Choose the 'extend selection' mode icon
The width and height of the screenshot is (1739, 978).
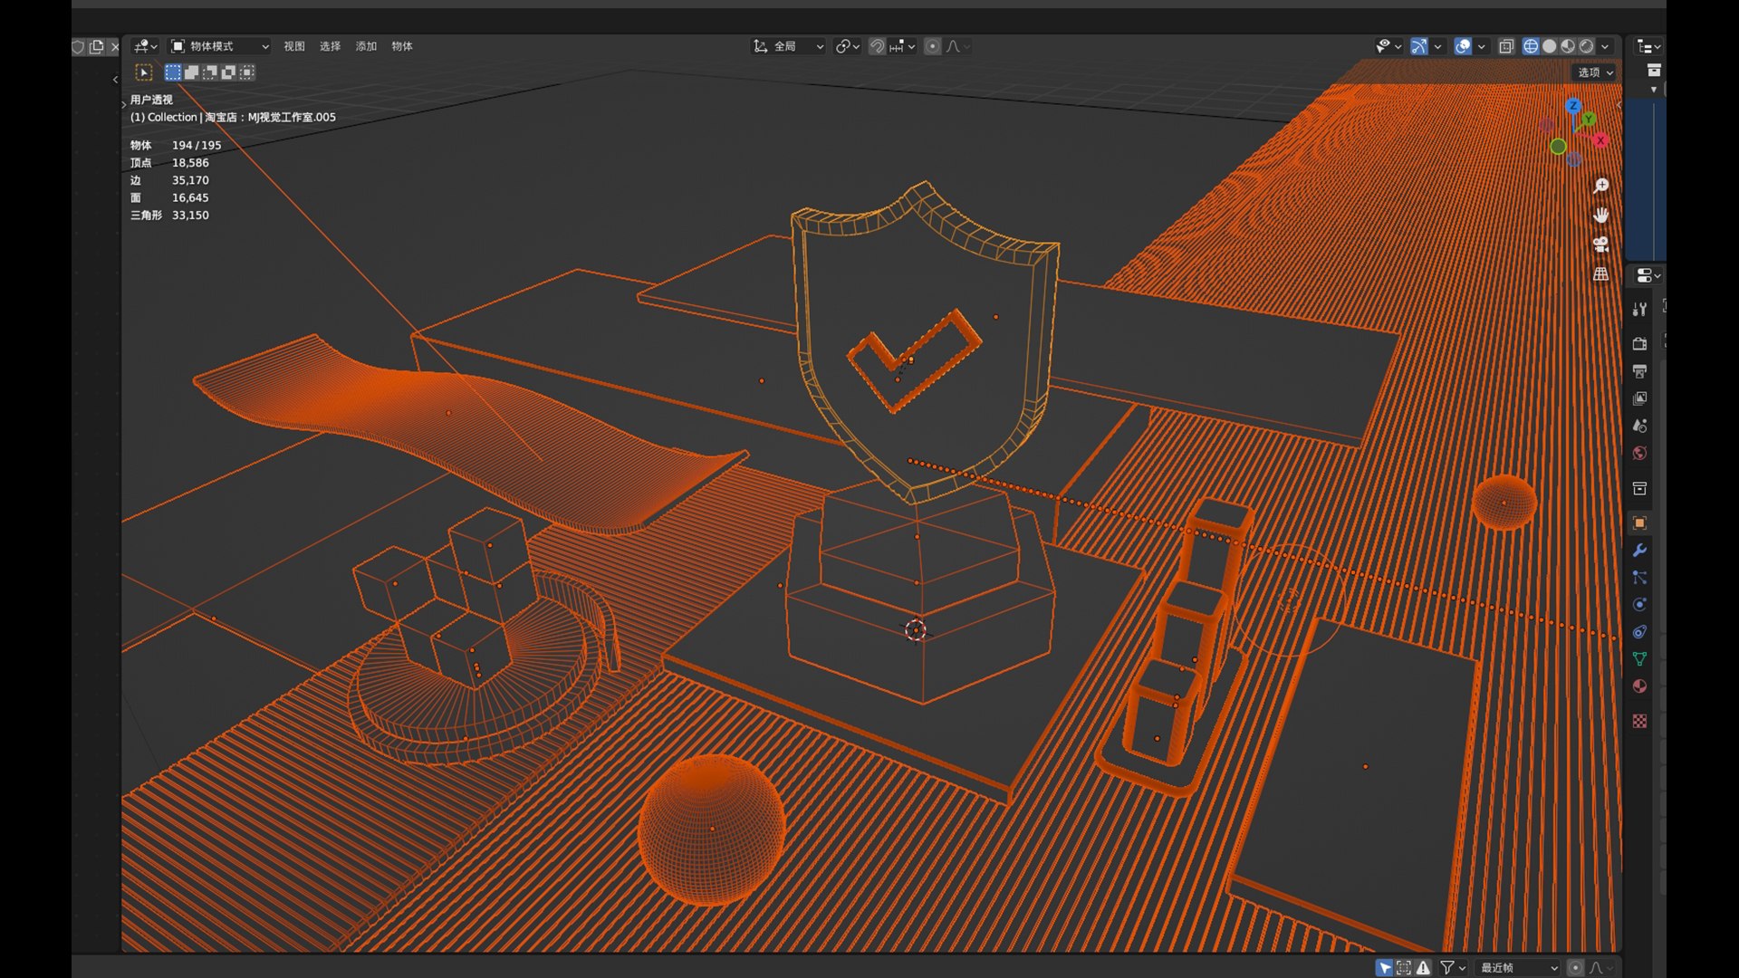coord(191,72)
